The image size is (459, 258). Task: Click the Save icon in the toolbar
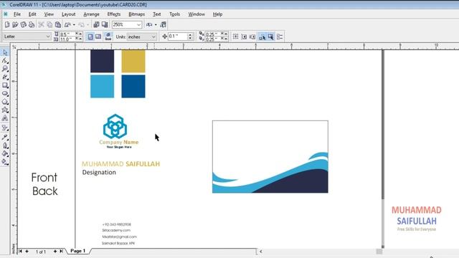click(24, 24)
